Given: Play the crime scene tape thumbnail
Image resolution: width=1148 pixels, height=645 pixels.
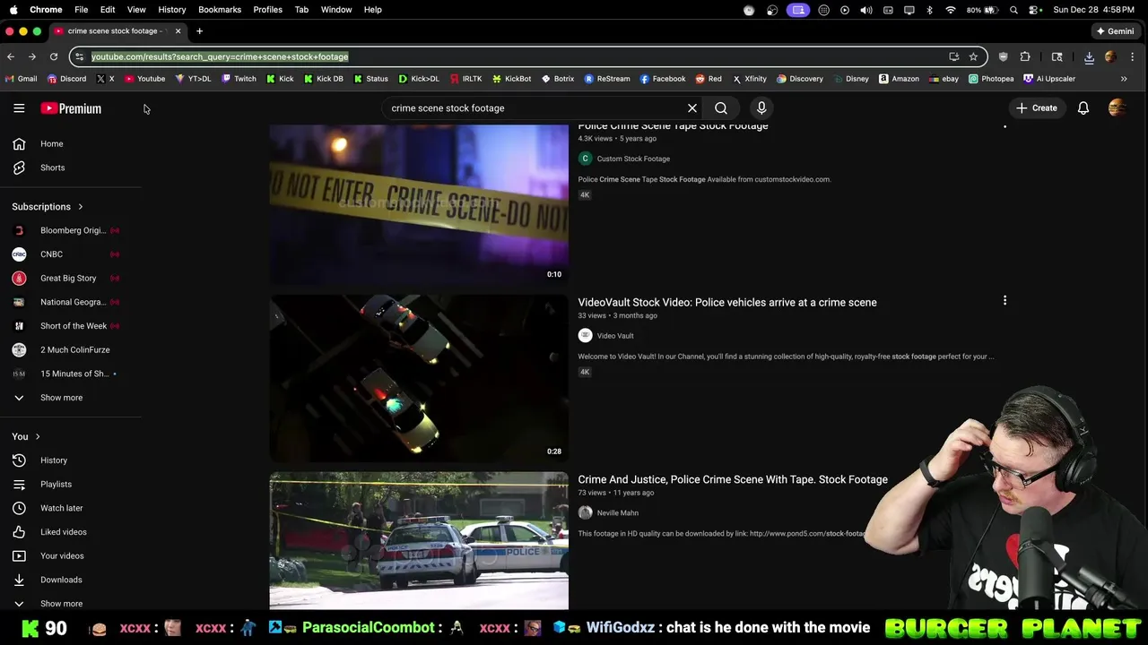Looking at the screenshot, I should (x=419, y=204).
